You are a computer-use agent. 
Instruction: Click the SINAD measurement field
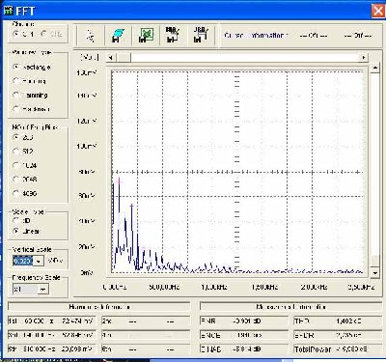point(243,349)
